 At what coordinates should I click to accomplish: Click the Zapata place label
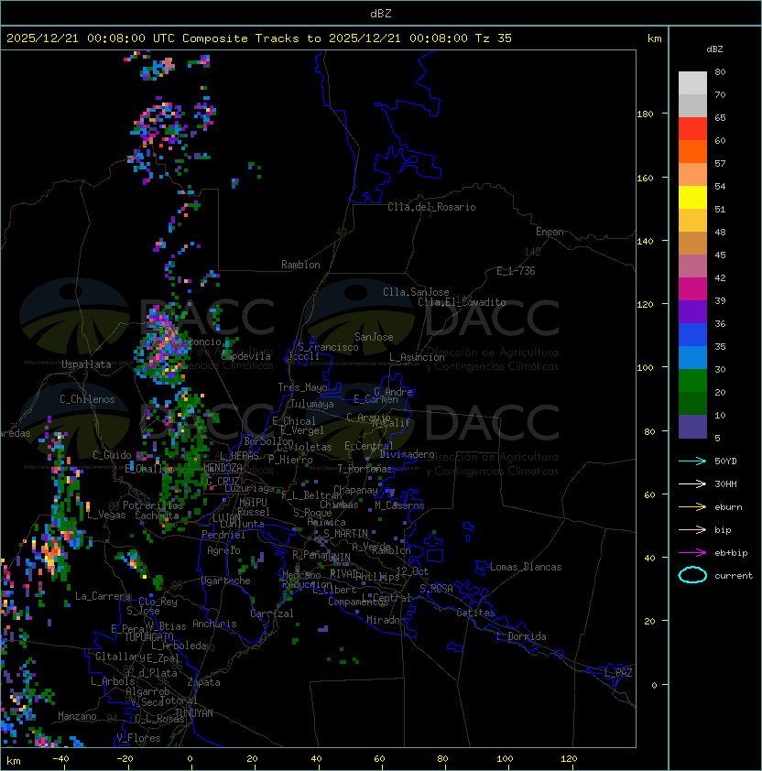pos(203,682)
